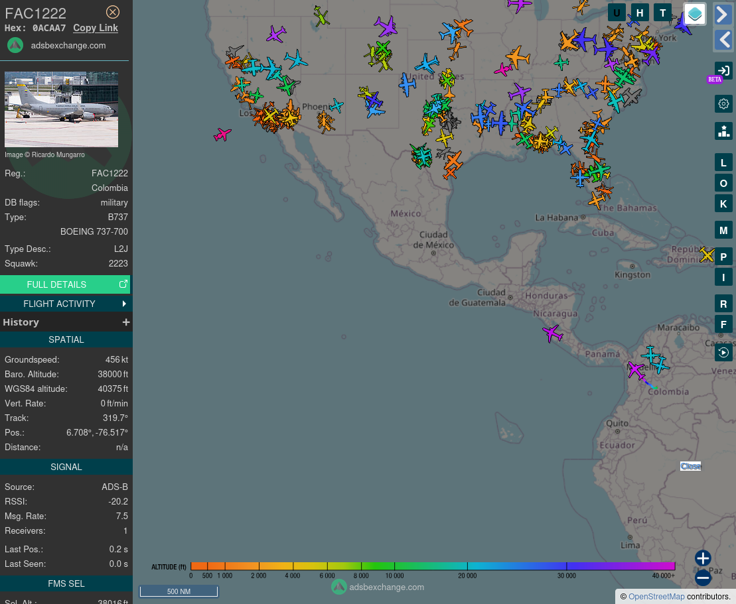Select the pink aircraft over the Pacific west of Baja

[x=222, y=135]
